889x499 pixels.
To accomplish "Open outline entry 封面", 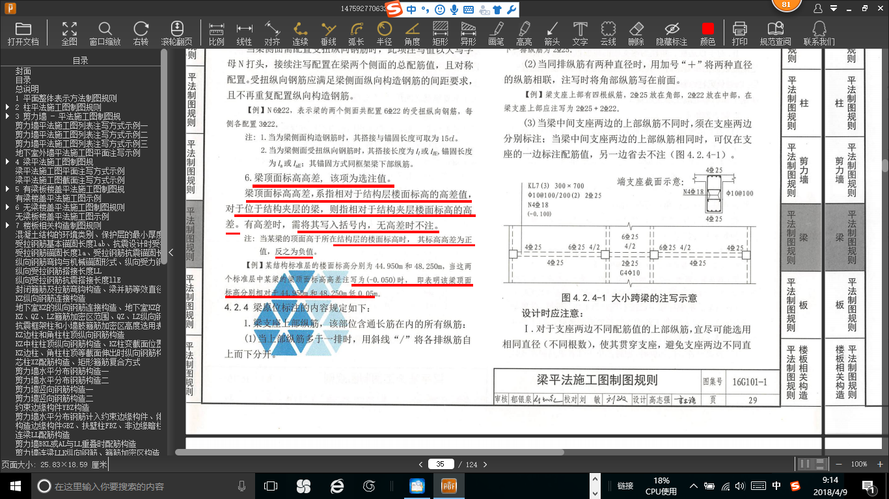I will [23, 71].
